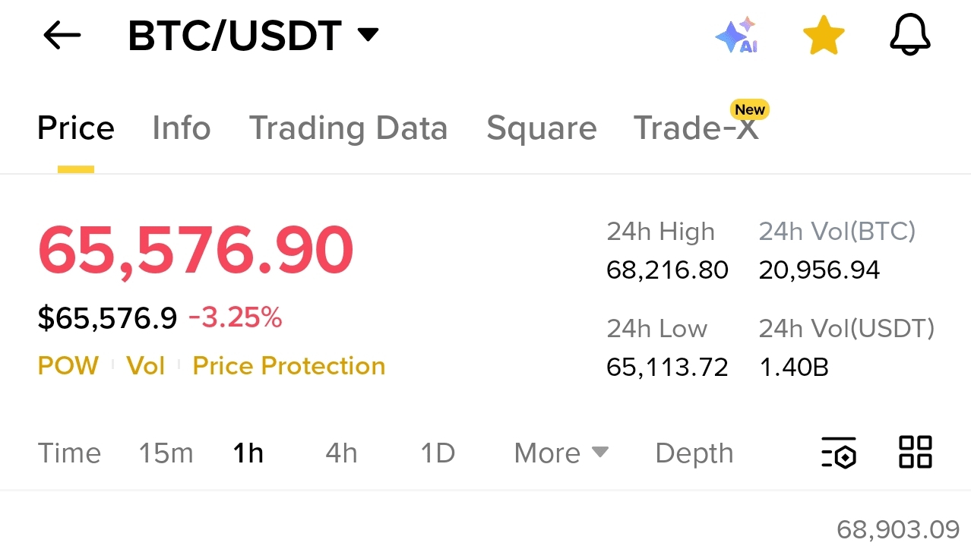Tap the BTC/USDT pair title
The height and width of the screenshot is (546, 971).
[235, 36]
